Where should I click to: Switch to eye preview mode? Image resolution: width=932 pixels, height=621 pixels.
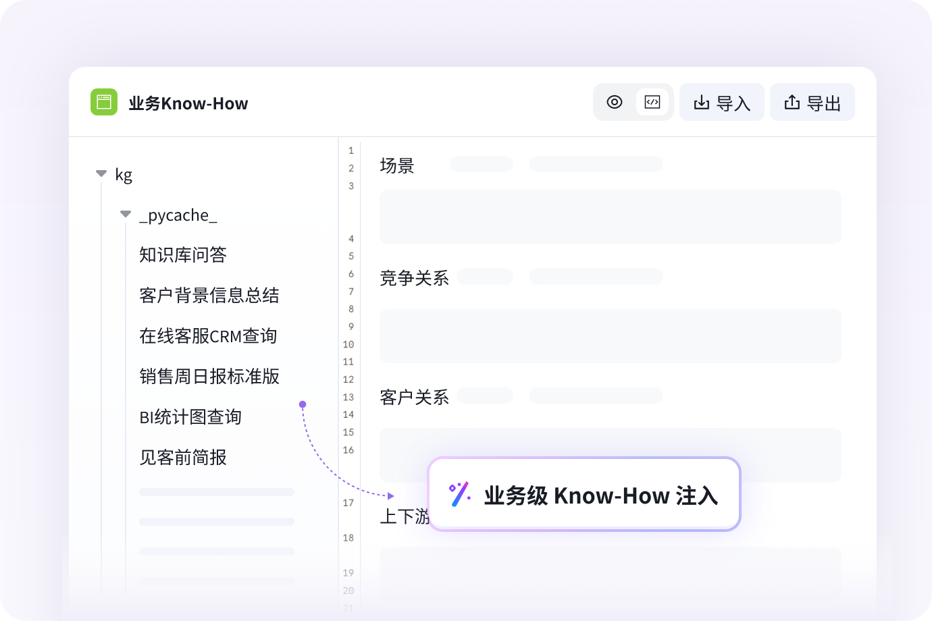[x=615, y=102]
